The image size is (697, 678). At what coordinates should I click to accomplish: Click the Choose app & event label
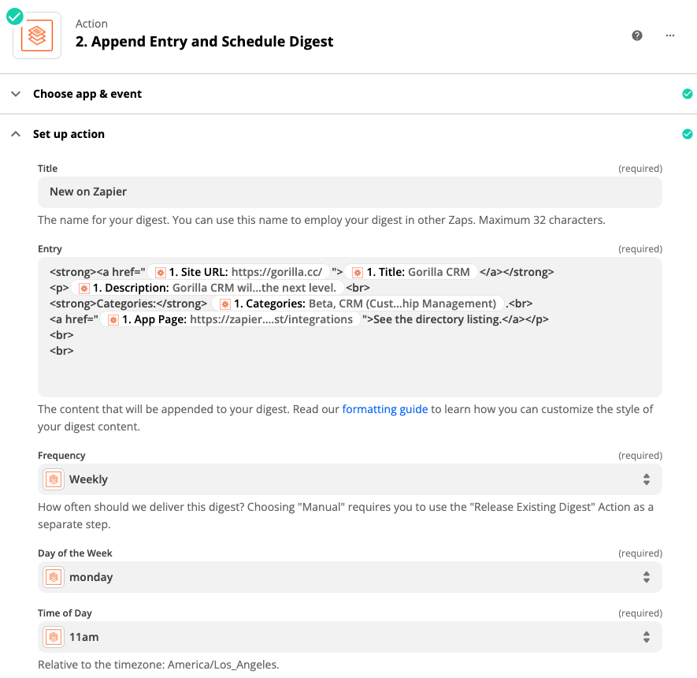click(x=87, y=94)
